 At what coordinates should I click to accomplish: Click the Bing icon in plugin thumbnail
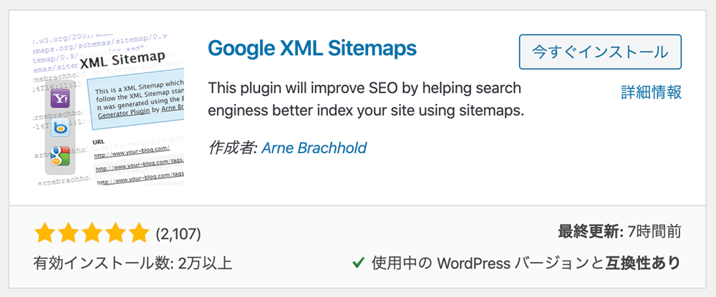[59, 127]
